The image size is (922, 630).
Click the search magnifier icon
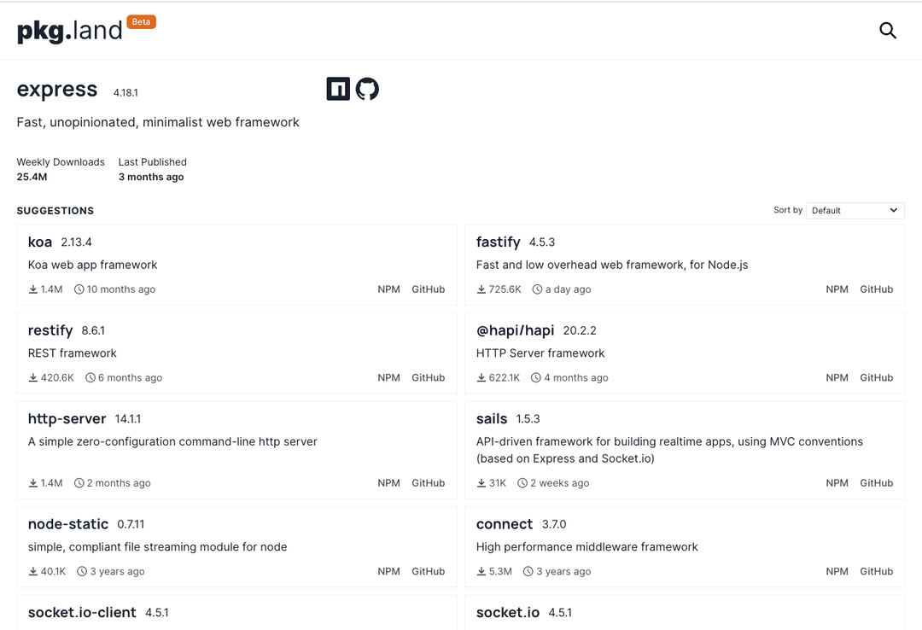point(888,31)
